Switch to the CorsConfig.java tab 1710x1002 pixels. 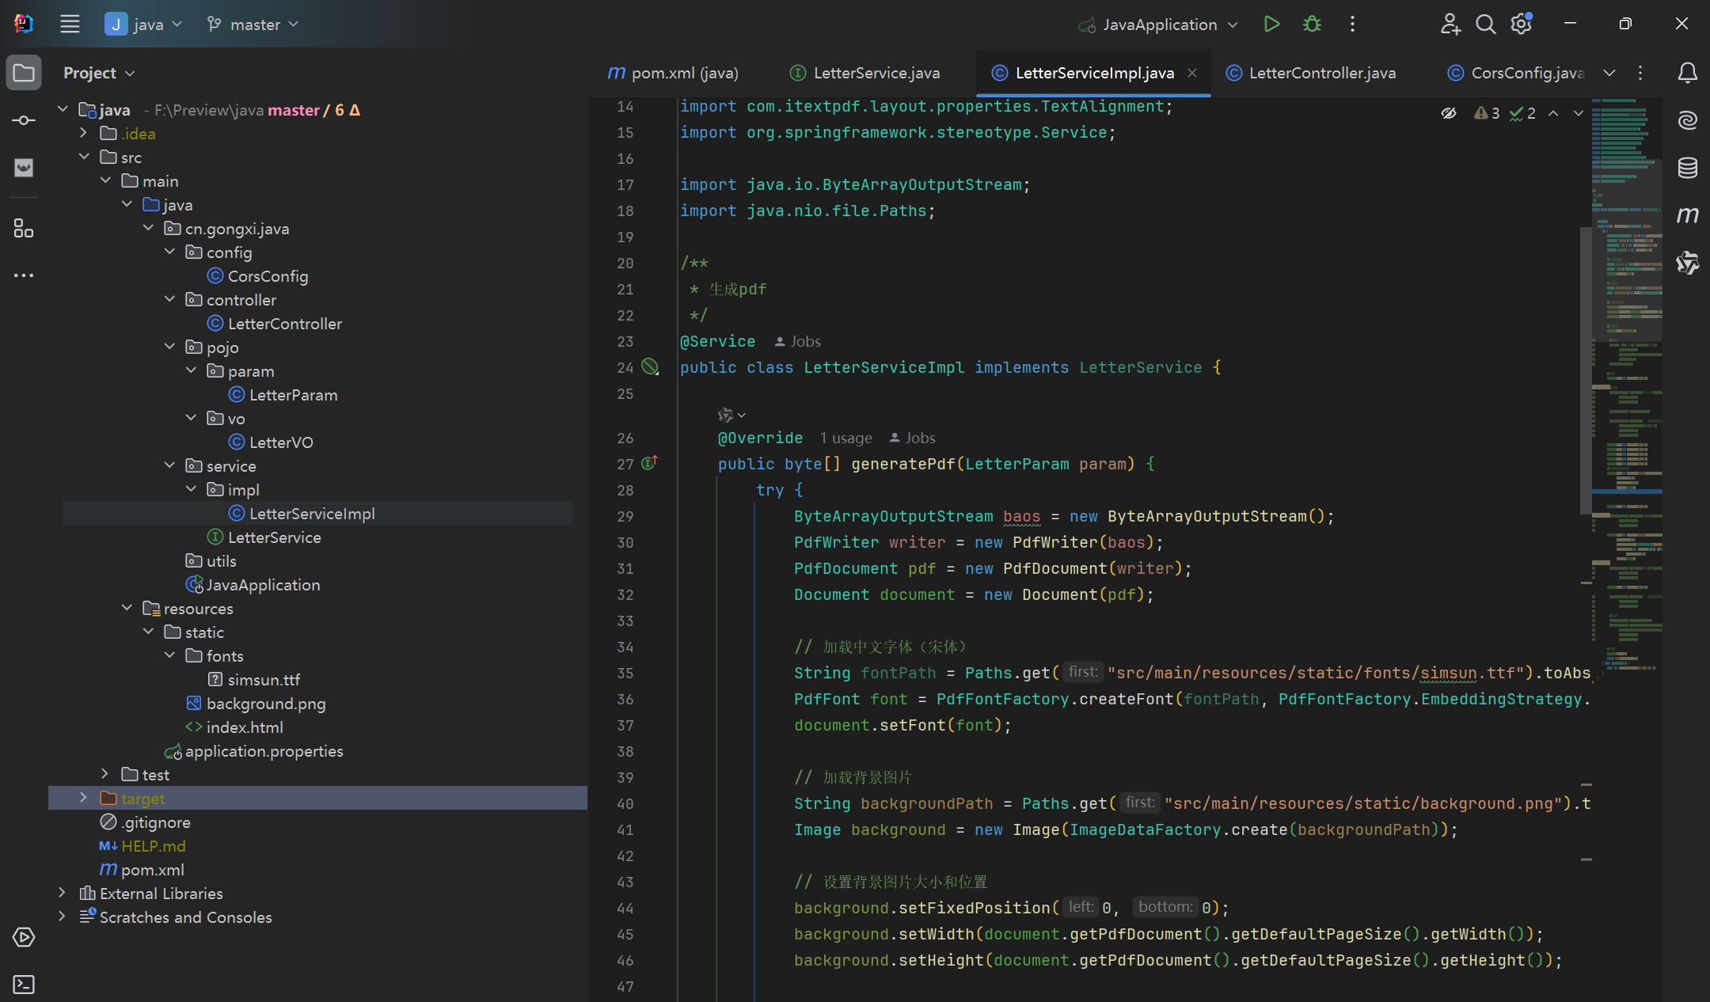[1516, 73]
